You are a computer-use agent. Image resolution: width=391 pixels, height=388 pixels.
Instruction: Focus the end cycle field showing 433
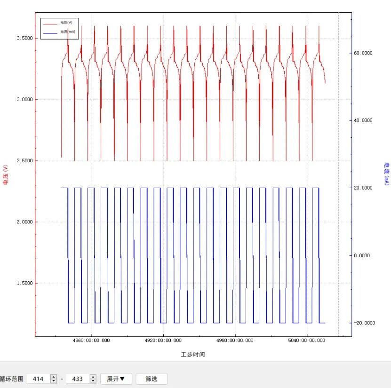tap(77, 379)
